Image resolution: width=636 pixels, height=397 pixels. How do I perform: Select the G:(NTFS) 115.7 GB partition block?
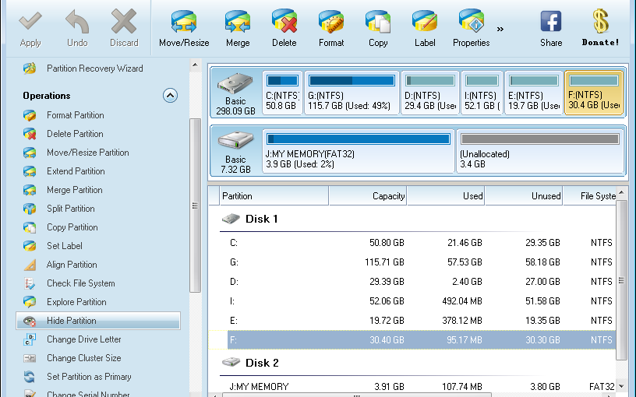(x=352, y=93)
